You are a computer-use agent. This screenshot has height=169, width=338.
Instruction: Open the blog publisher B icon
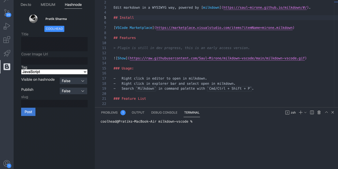pyautogui.click(x=7, y=67)
